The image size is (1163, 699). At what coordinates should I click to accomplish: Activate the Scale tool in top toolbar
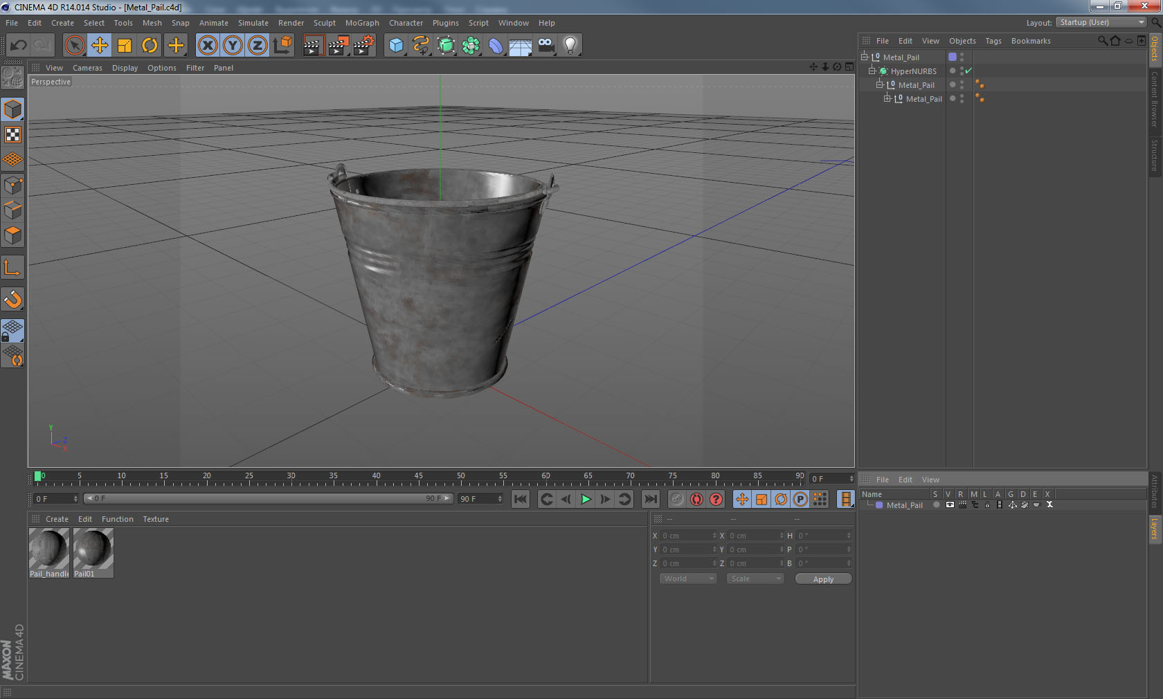125,46
